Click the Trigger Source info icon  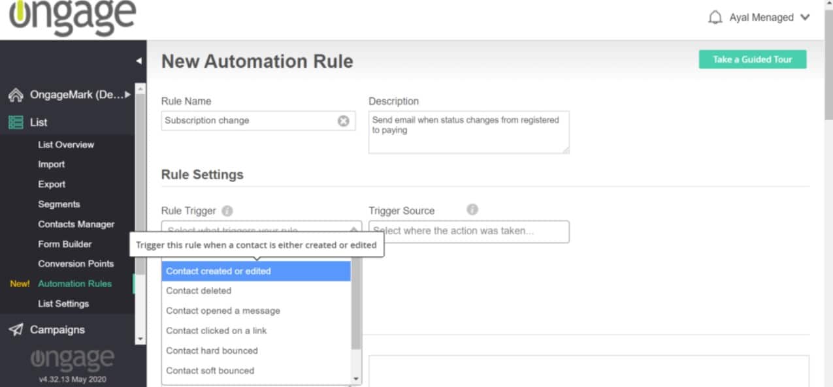tap(472, 209)
